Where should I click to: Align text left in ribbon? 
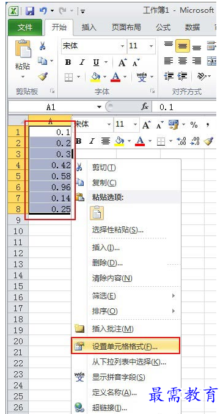coord(169,61)
